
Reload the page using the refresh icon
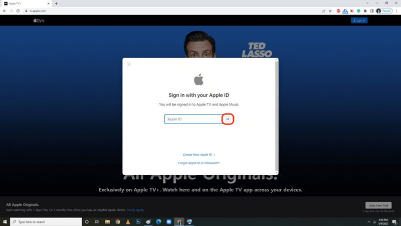pos(18,11)
